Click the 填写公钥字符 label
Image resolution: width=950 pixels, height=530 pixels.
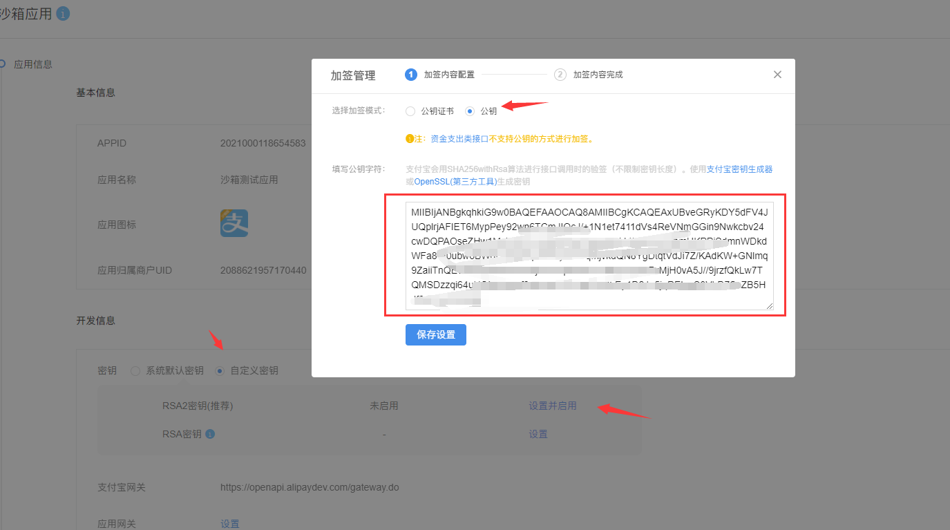click(x=359, y=169)
